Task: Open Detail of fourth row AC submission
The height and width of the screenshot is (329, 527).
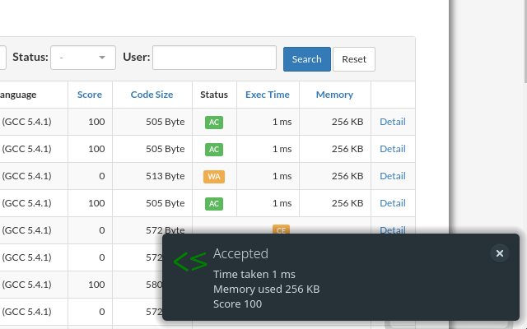Action: point(393,203)
